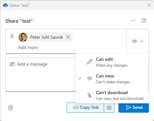This screenshot has width=154, height=121.
Task: Click the person icon in recipients field
Action: tap(12, 36)
